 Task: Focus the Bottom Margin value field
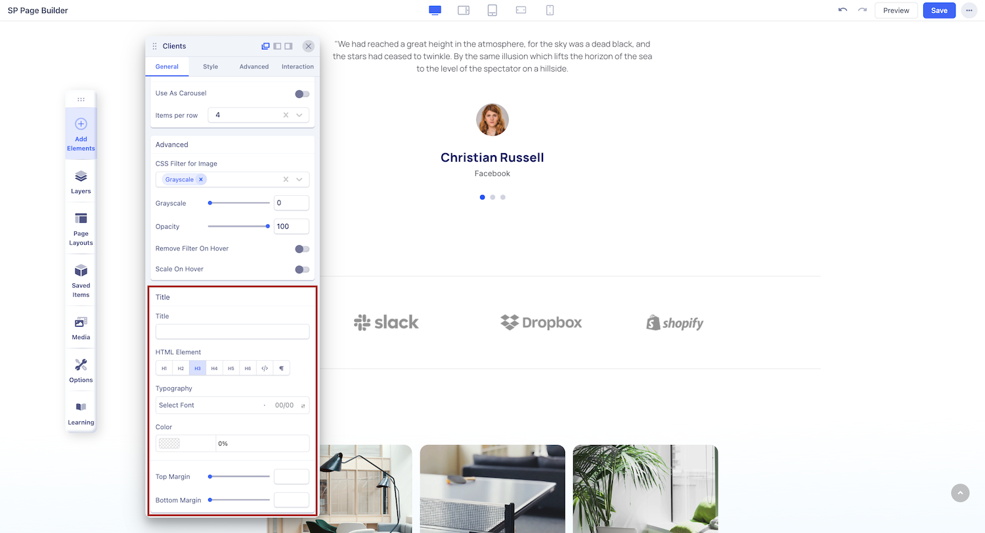click(292, 500)
